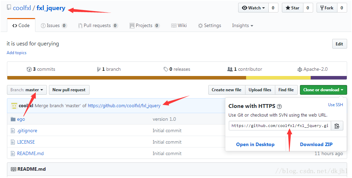The height and width of the screenshot is (178, 352).
Task: Open the Projects tab
Action: click(144, 26)
